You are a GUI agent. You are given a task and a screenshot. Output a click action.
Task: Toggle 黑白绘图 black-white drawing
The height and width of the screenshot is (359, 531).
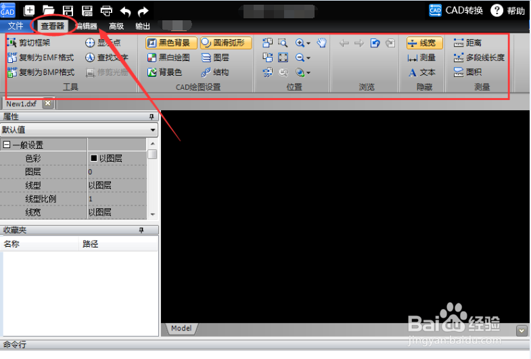(x=168, y=57)
